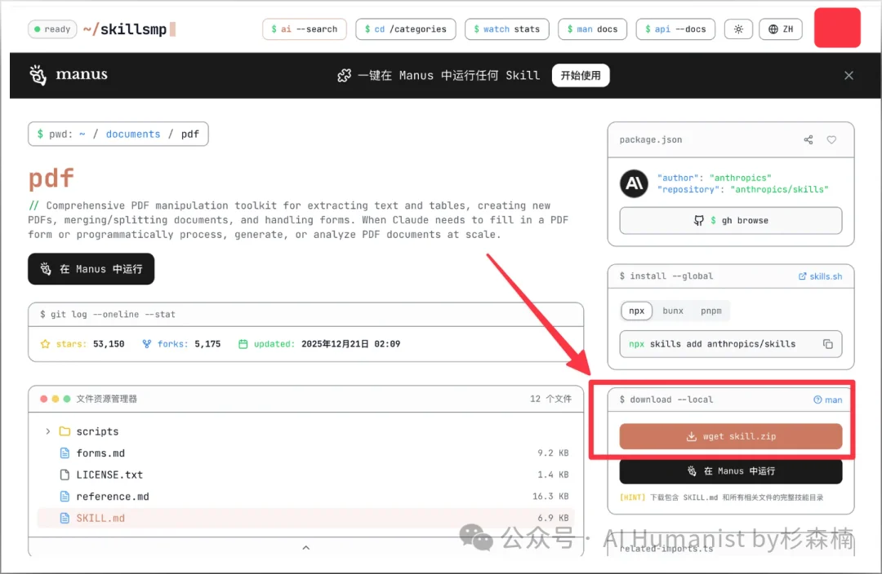
Task: Copy the npx skills add command
Action: (827, 344)
